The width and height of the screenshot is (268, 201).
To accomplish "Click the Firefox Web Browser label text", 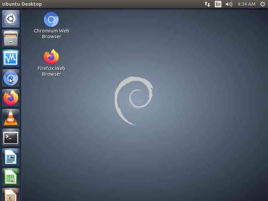I will pyautogui.click(x=52, y=71).
